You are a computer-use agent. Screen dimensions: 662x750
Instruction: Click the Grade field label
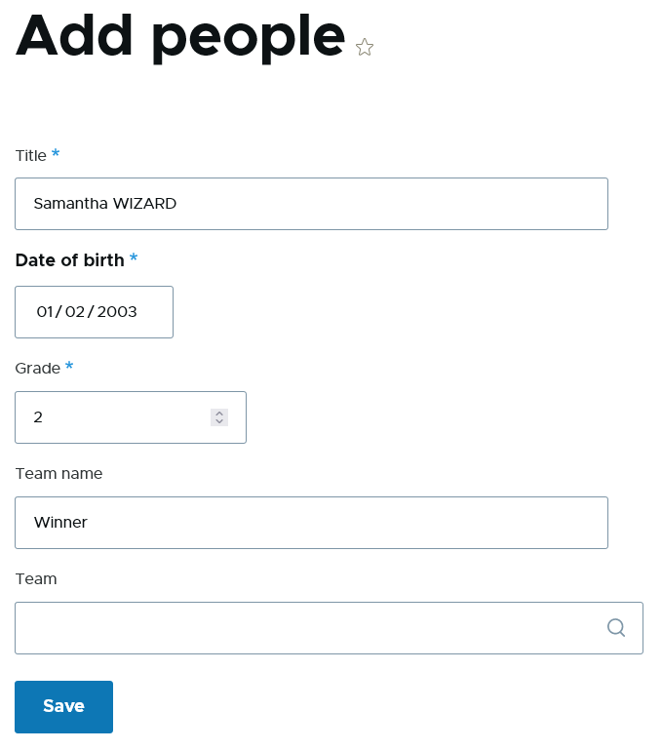coord(36,368)
